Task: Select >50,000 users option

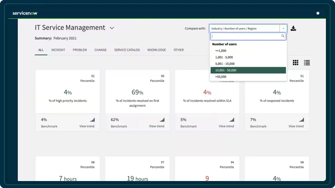Action: (x=248, y=77)
